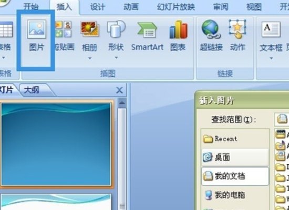289x210 pixels.
Task: Open the 动作 action settings
Action: (x=238, y=36)
